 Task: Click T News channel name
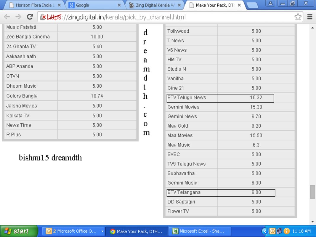(x=176, y=41)
